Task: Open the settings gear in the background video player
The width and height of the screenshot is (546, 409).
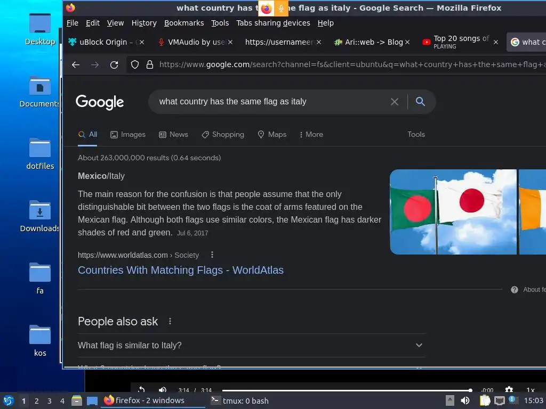Action: (509, 389)
